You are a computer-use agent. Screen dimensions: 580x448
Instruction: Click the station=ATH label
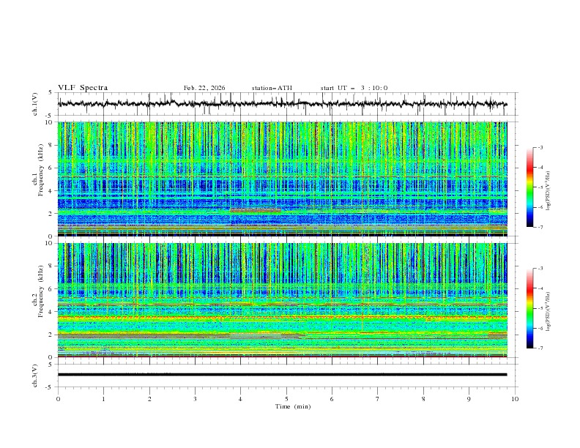(x=272, y=88)
